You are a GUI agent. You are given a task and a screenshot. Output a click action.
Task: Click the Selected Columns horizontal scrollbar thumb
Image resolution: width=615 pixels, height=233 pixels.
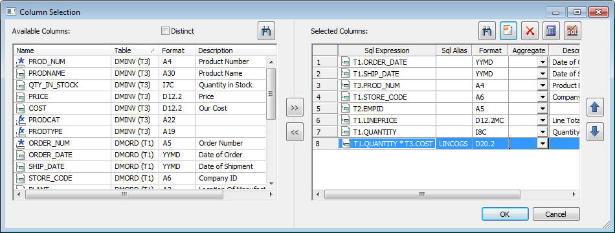[x=423, y=194]
